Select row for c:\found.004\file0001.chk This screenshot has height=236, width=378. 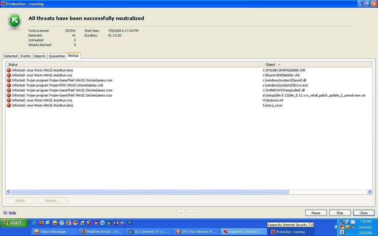[x=189, y=75]
